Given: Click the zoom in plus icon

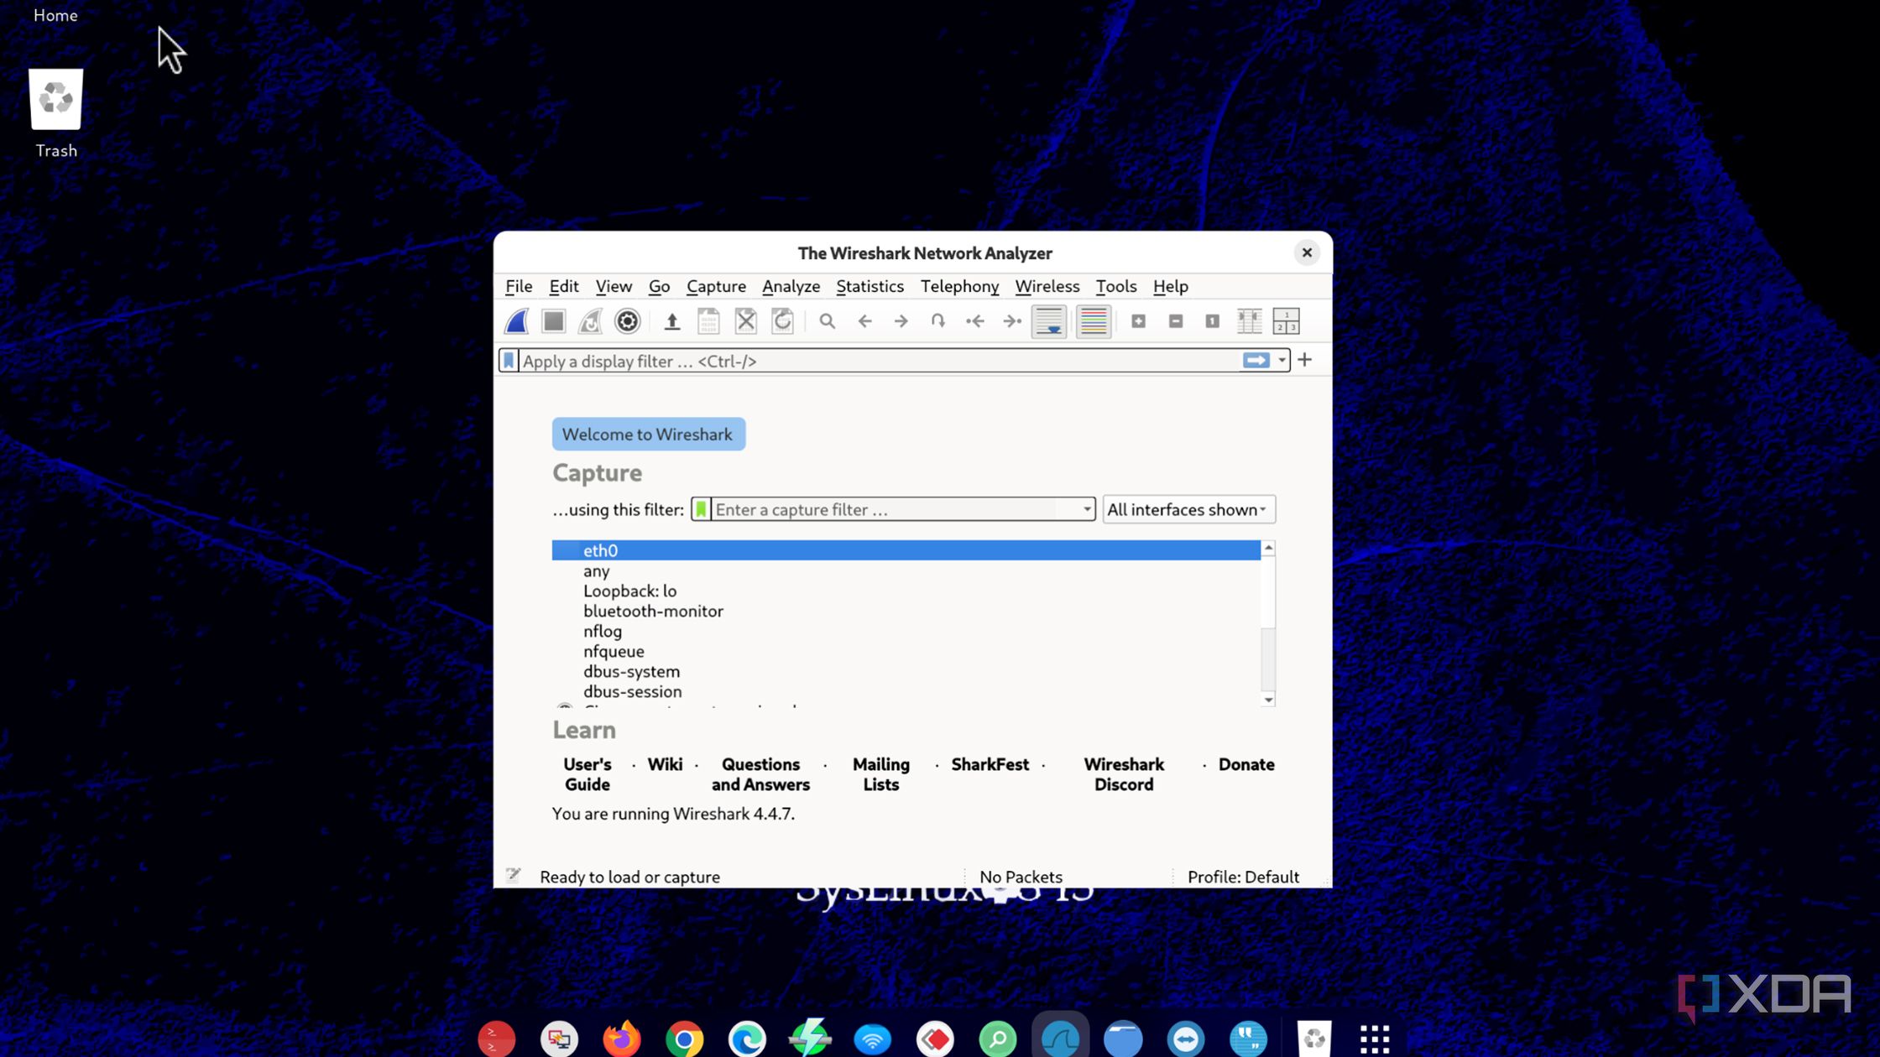Looking at the screenshot, I should [1138, 321].
